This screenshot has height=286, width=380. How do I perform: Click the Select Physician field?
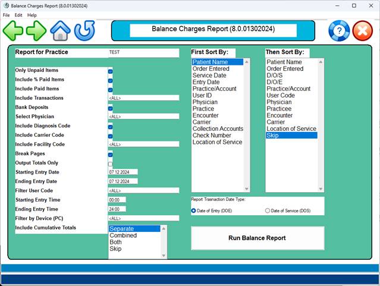(x=143, y=117)
